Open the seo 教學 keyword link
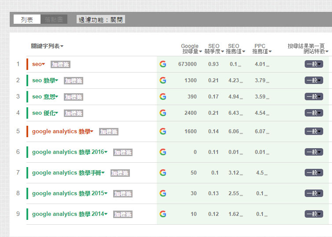332x237 pixels. (x=45, y=80)
